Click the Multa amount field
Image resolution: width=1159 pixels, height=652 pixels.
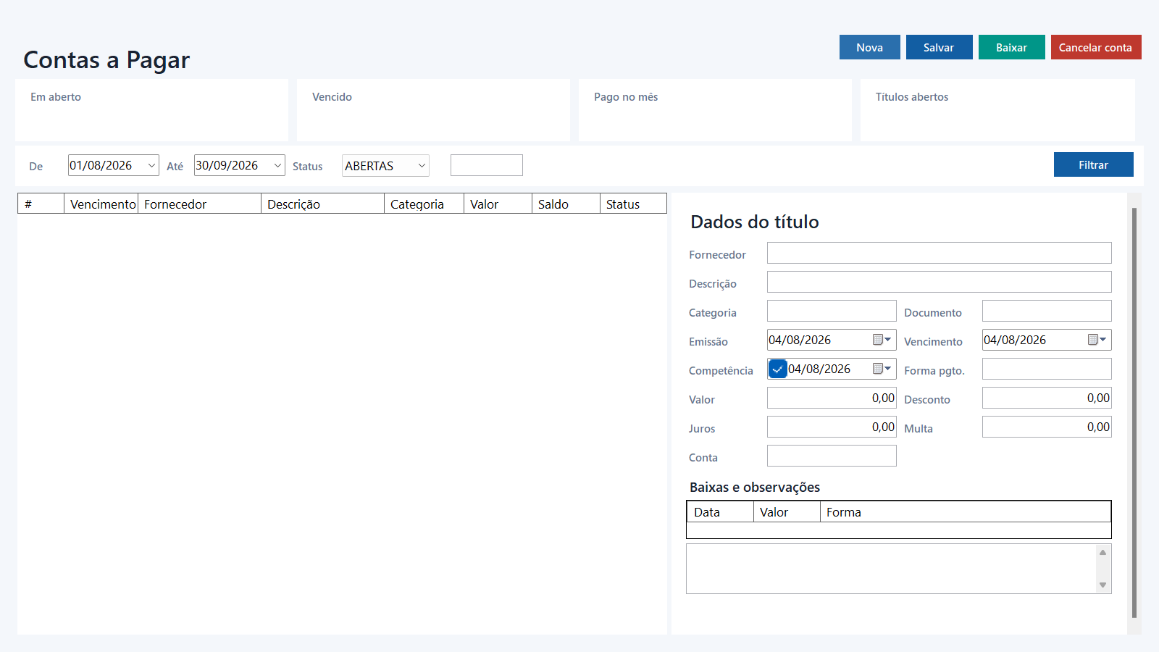[x=1047, y=427]
